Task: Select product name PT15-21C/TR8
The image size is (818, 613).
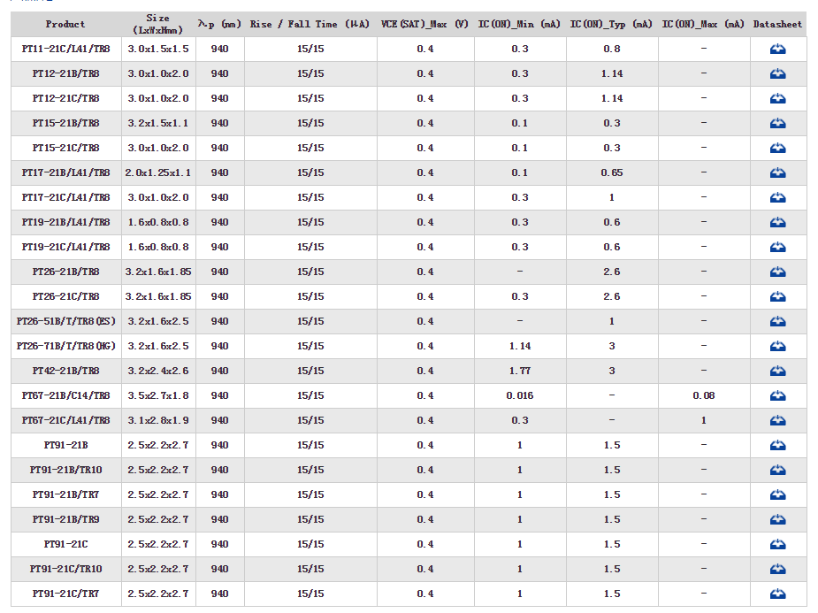Action: pyautogui.click(x=65, y=148)
